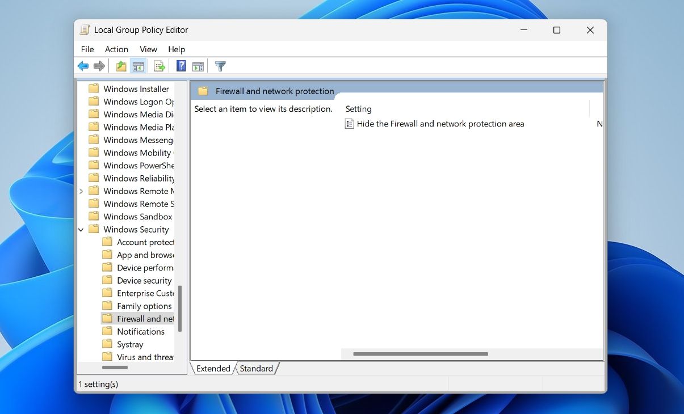This screenshot has height=414, width=684.
Task: Click Hide the Firewall and network protection area
Action: tap(440, 124)
